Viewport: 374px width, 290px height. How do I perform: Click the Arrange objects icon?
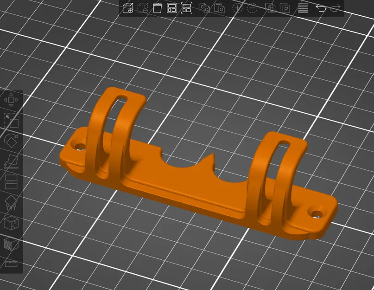pos(171,7)
